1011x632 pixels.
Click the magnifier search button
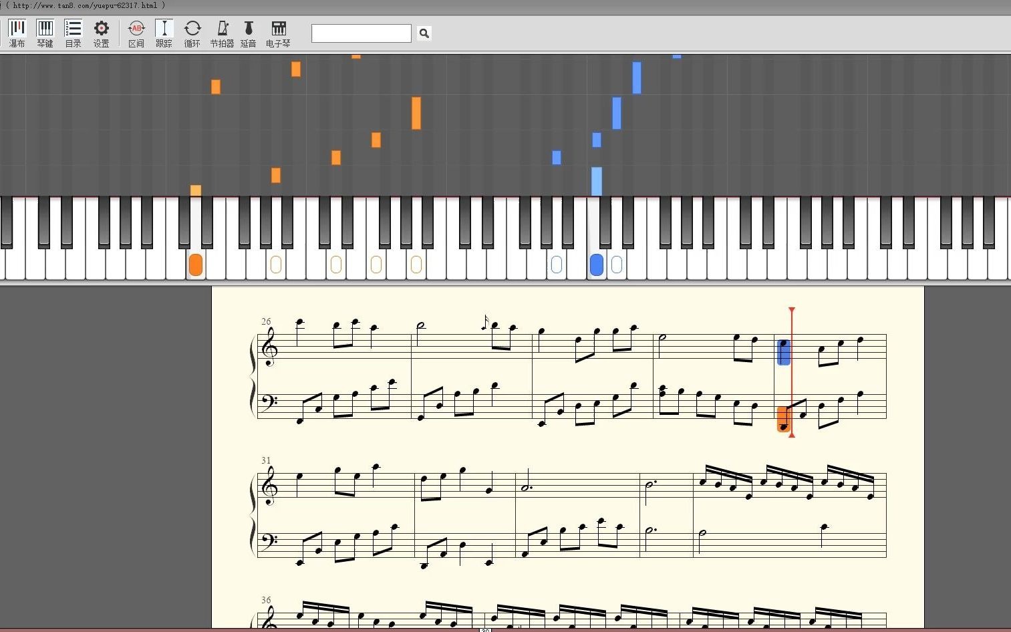[x=424, y=33]
